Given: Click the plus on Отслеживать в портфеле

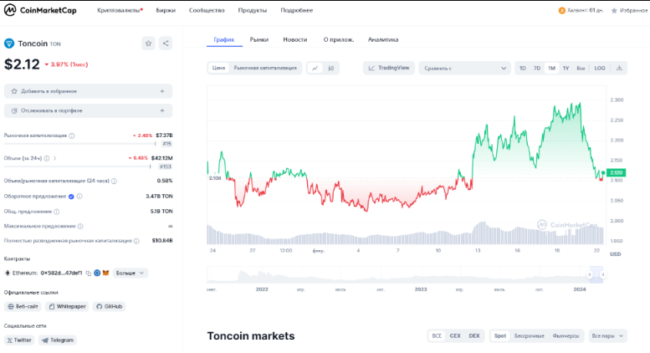Looking at the screenshot, I should tap(162, 110).
